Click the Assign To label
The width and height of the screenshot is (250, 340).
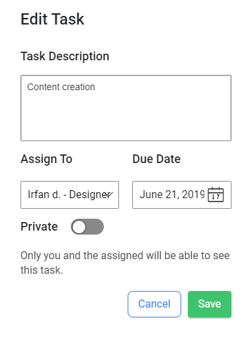(x=46, y=159)
